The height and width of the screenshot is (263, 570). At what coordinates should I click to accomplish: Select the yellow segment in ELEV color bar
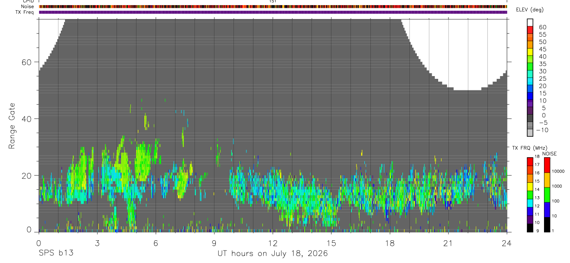(530, 52)
